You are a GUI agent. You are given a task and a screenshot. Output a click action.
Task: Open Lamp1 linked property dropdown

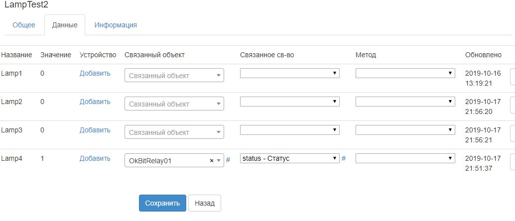point(289,73)
